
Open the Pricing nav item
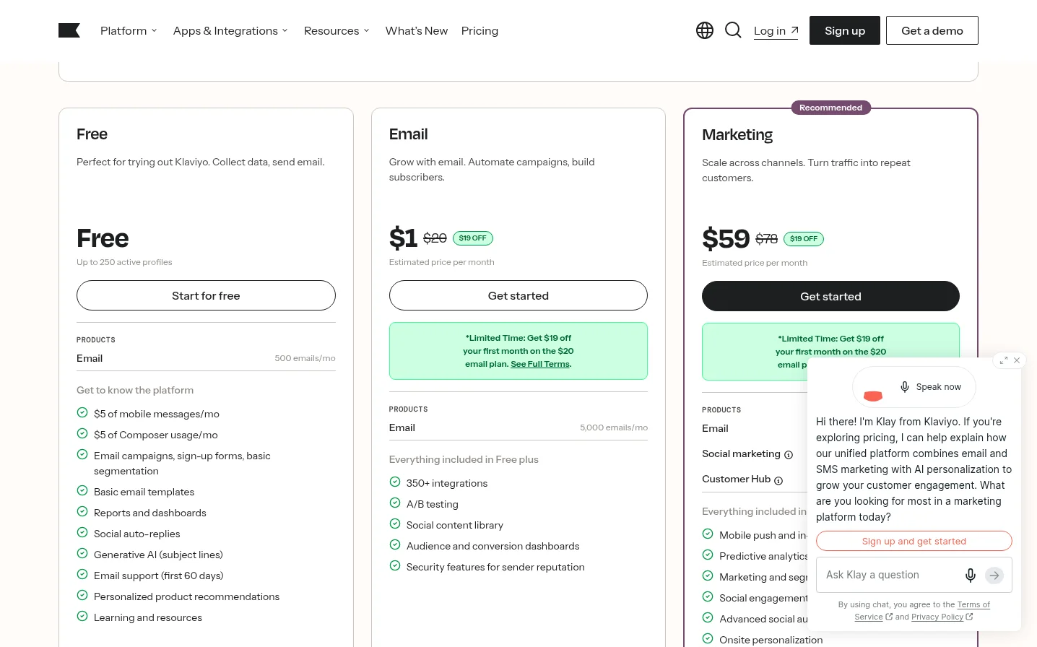[x=480, y=30]
